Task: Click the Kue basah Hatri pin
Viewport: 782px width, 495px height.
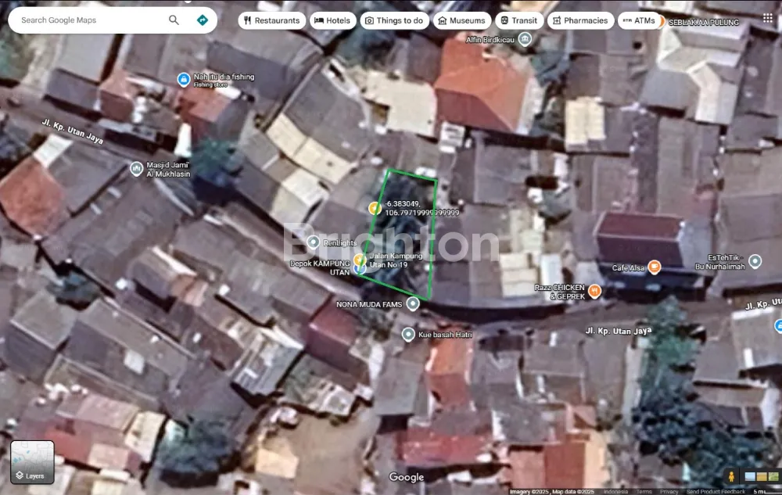Action: pyautogui.click(x=407, y=335)
